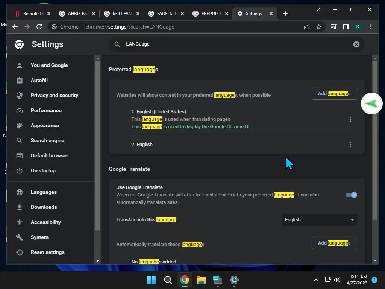Open more actions for the 2. English entry
385x289 pixels.
coord(350,144)
